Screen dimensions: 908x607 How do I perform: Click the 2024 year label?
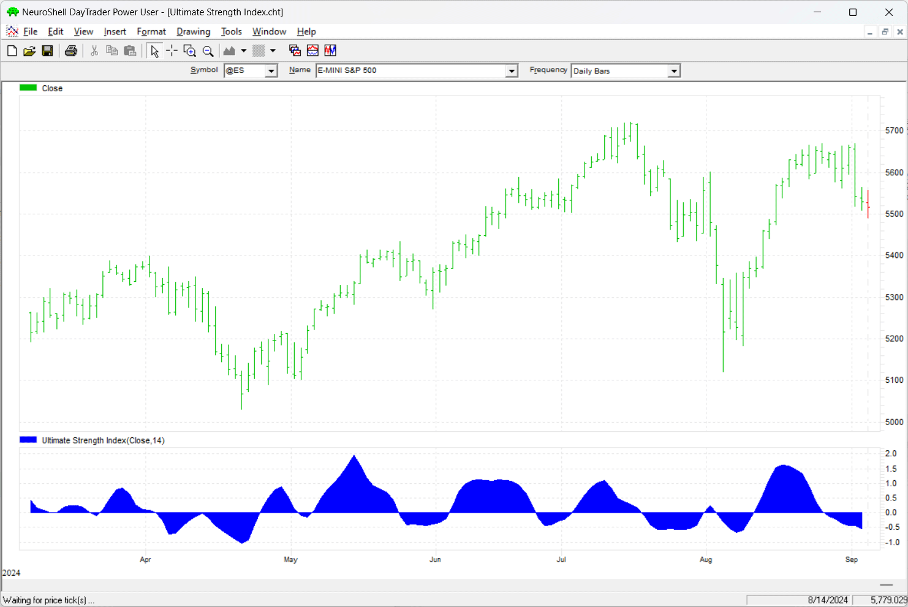click(x=11, y=573)
